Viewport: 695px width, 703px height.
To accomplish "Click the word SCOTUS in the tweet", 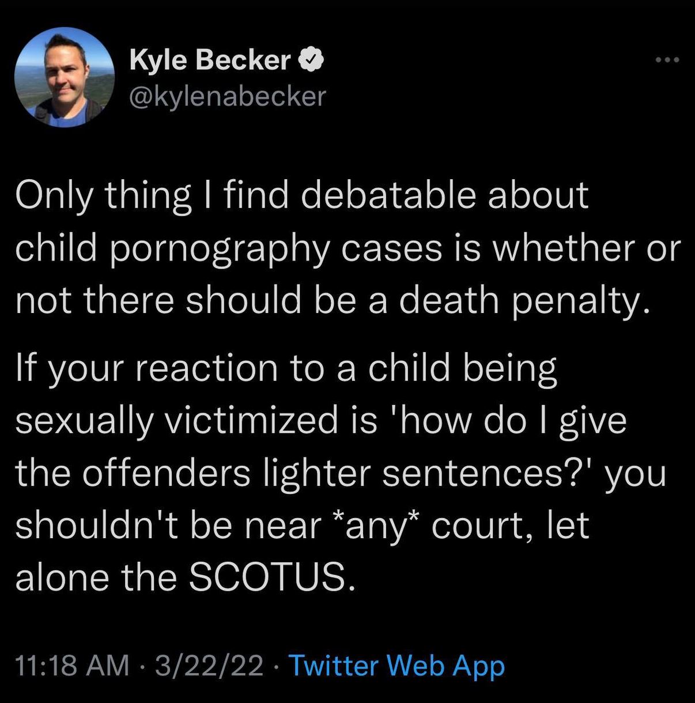I will point(269,577).
